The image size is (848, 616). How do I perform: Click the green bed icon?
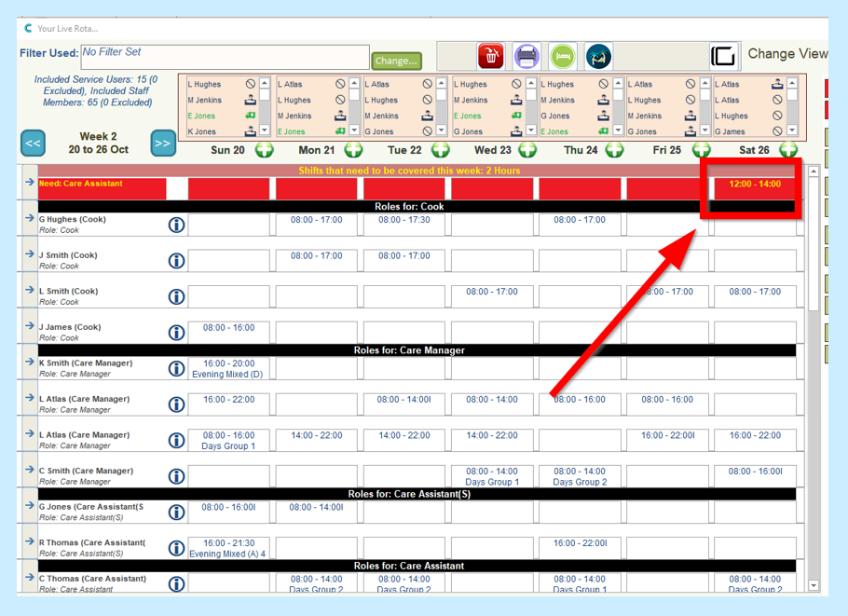pyautogui.click(x=563, y=56)
